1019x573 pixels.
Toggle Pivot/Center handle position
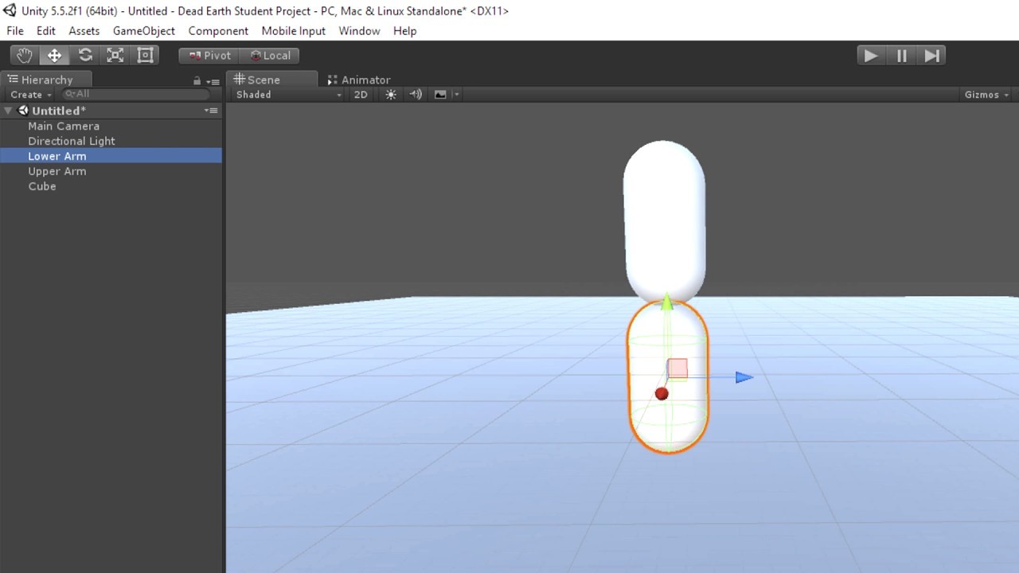pyautogui.click(x=210, y=56)
